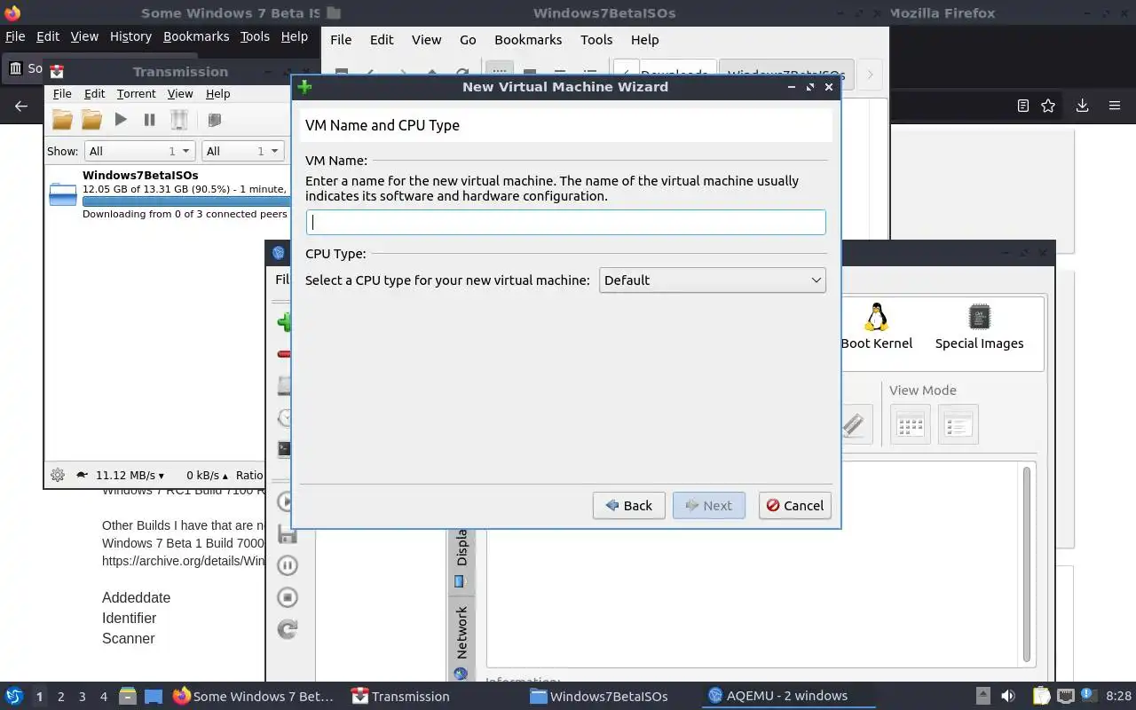This screenshot has width=1136, height=710.
Task: Open the file manager's Tools menu
Action: (x=596, y=40)
